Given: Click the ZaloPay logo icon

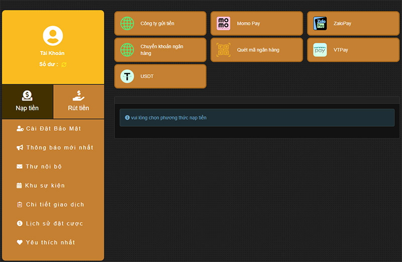Looking at the screenshot, I should click(320, 24).
